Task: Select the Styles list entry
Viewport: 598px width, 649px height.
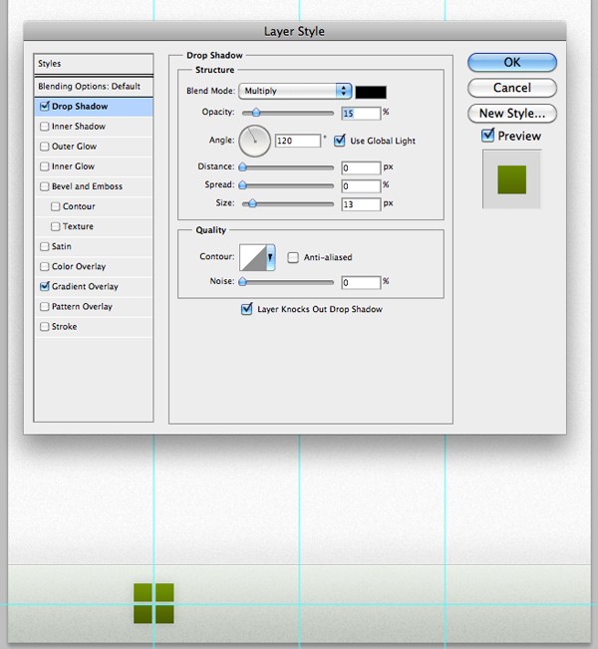Action: coord(94,64)
